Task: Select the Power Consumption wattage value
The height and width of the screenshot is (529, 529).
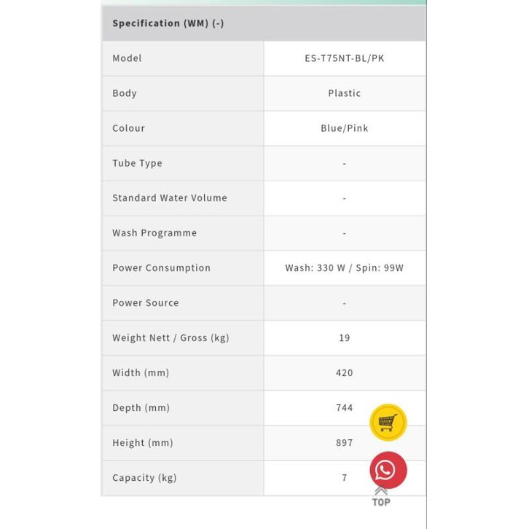Action: pos(344,268)
